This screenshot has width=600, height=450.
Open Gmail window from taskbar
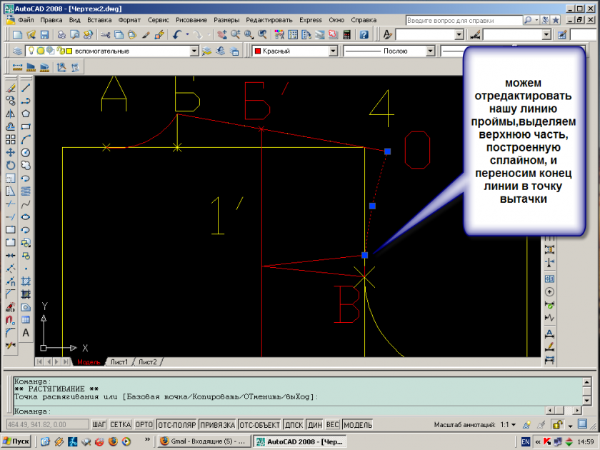[x=203, y=441]
